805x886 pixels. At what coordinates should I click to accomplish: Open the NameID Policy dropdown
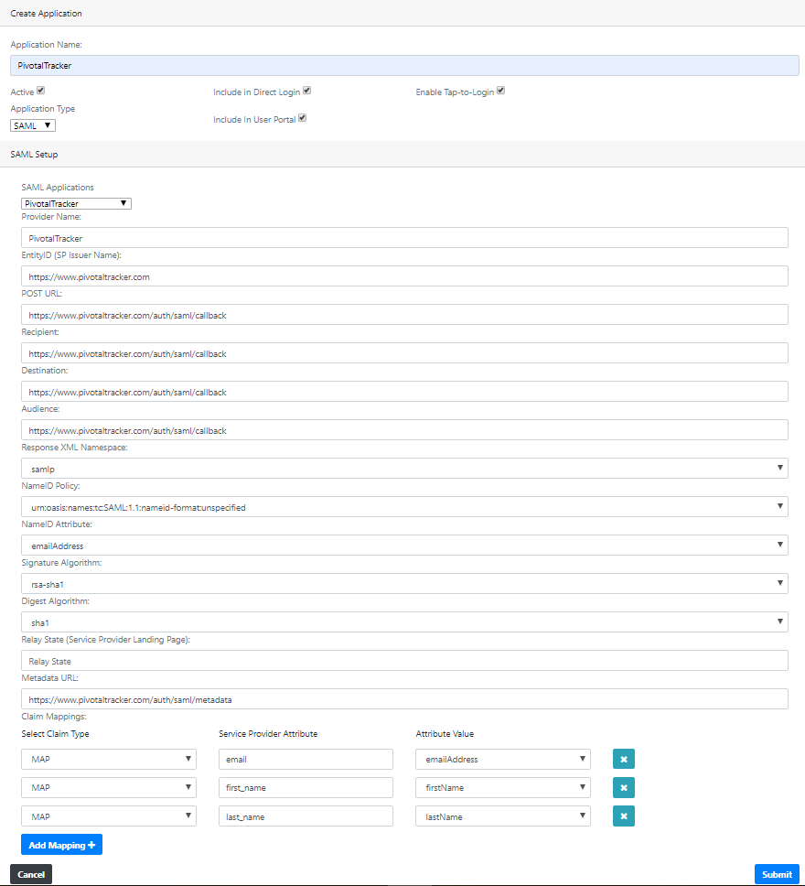[x=404, y=507]
